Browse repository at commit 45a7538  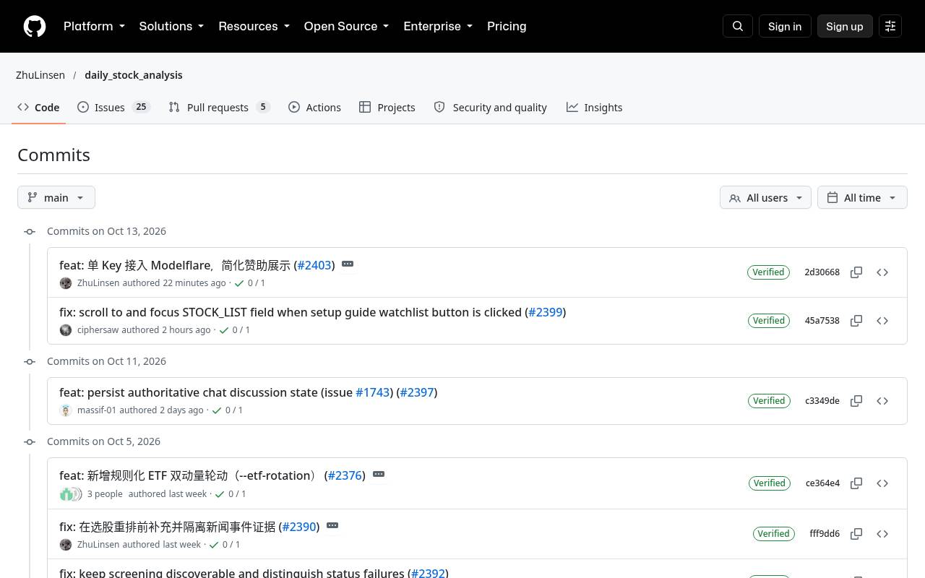[x=882, y=321]
